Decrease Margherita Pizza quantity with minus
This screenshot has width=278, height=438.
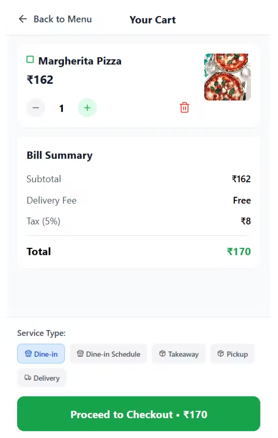click(x=36, y=108)
